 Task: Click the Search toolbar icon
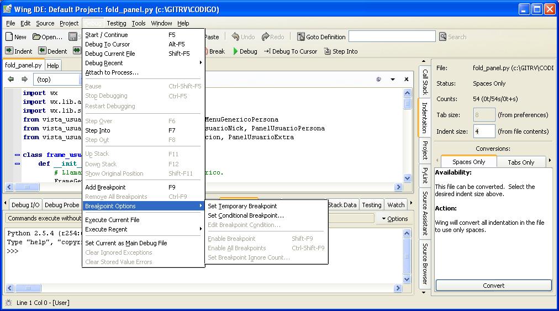tap(443, 36)
